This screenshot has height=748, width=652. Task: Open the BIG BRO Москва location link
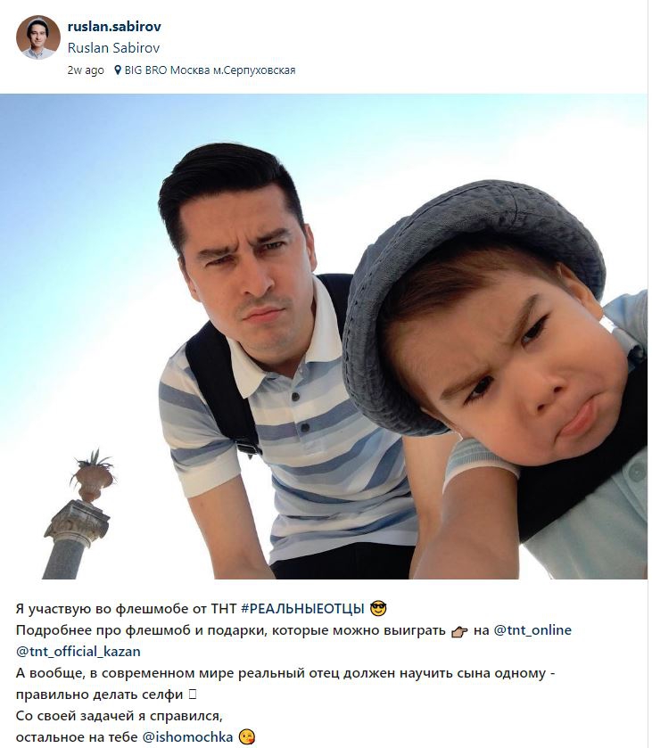(x=210, y=70)
